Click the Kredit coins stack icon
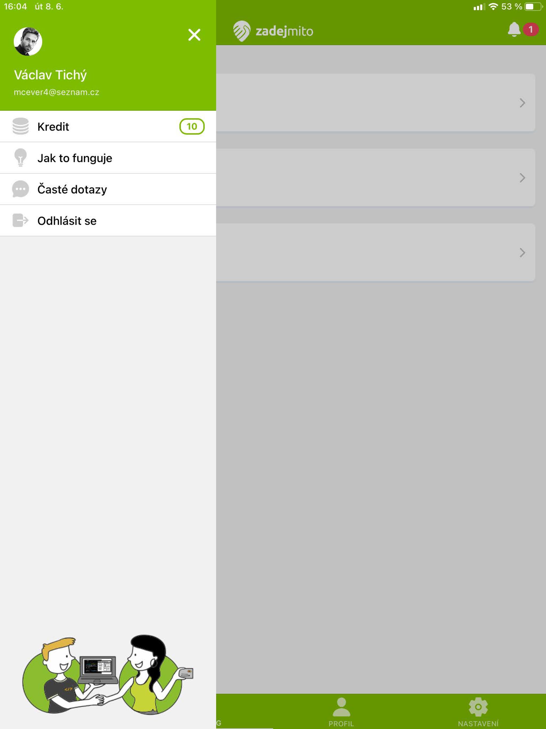 point(21,126)
